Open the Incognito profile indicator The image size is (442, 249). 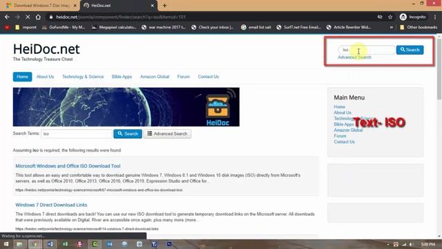[413, 17]
